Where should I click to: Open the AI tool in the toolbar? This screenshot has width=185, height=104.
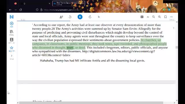tap(148, 17)
